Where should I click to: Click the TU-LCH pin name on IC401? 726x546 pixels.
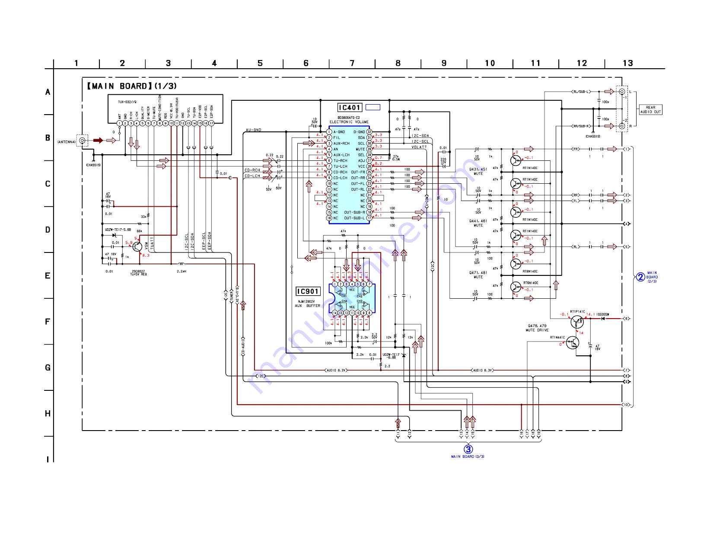tap(341, 166)
